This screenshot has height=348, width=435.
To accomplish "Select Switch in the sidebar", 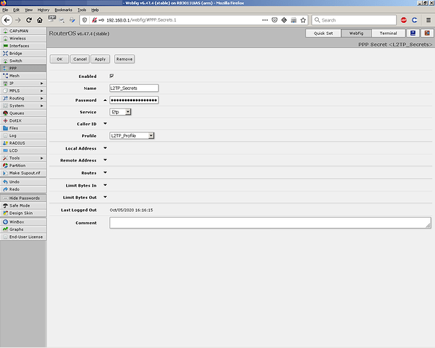I will click(x=23, y=61).
